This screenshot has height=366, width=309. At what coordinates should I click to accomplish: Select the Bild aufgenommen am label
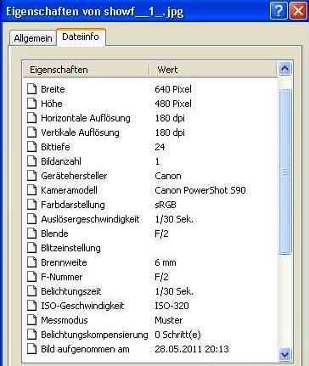tap(85, 349)
